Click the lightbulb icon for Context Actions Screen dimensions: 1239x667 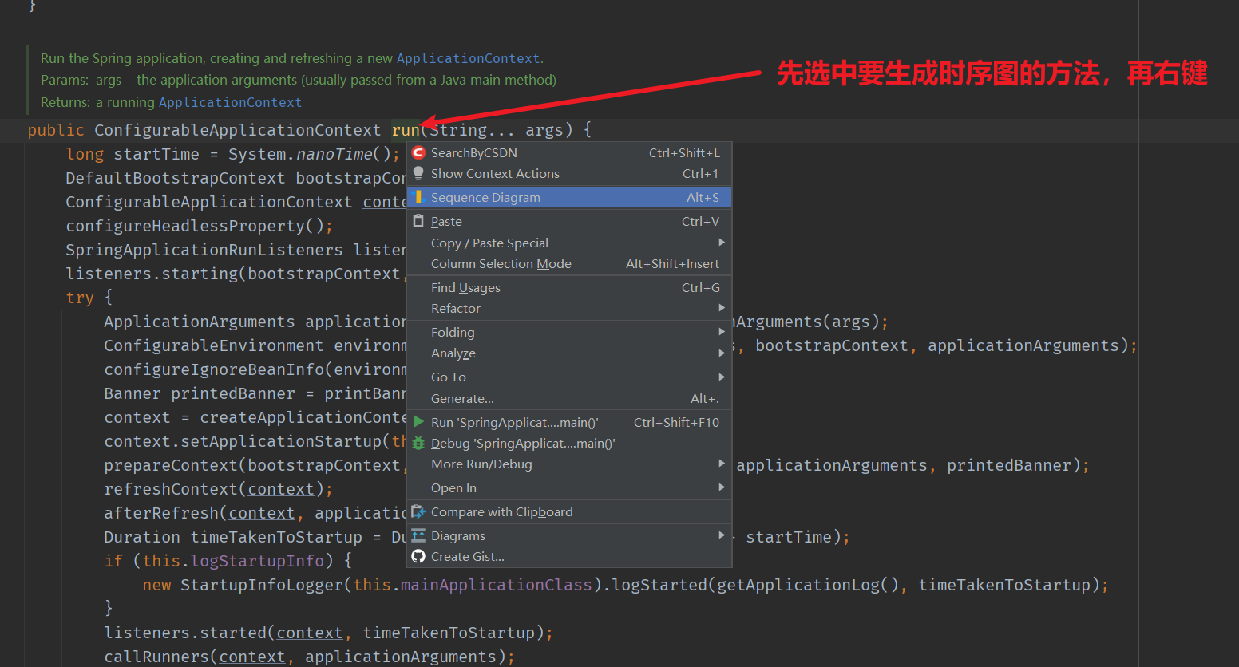(418, 173)
